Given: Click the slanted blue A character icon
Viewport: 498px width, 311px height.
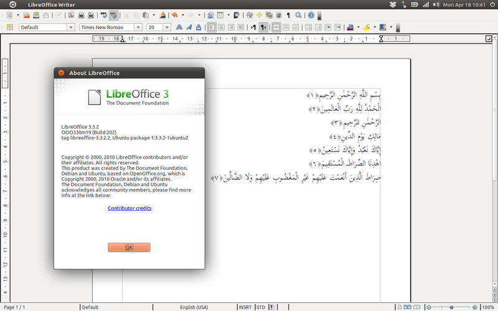Looking at the screenshot, I should tap(189, 27).
